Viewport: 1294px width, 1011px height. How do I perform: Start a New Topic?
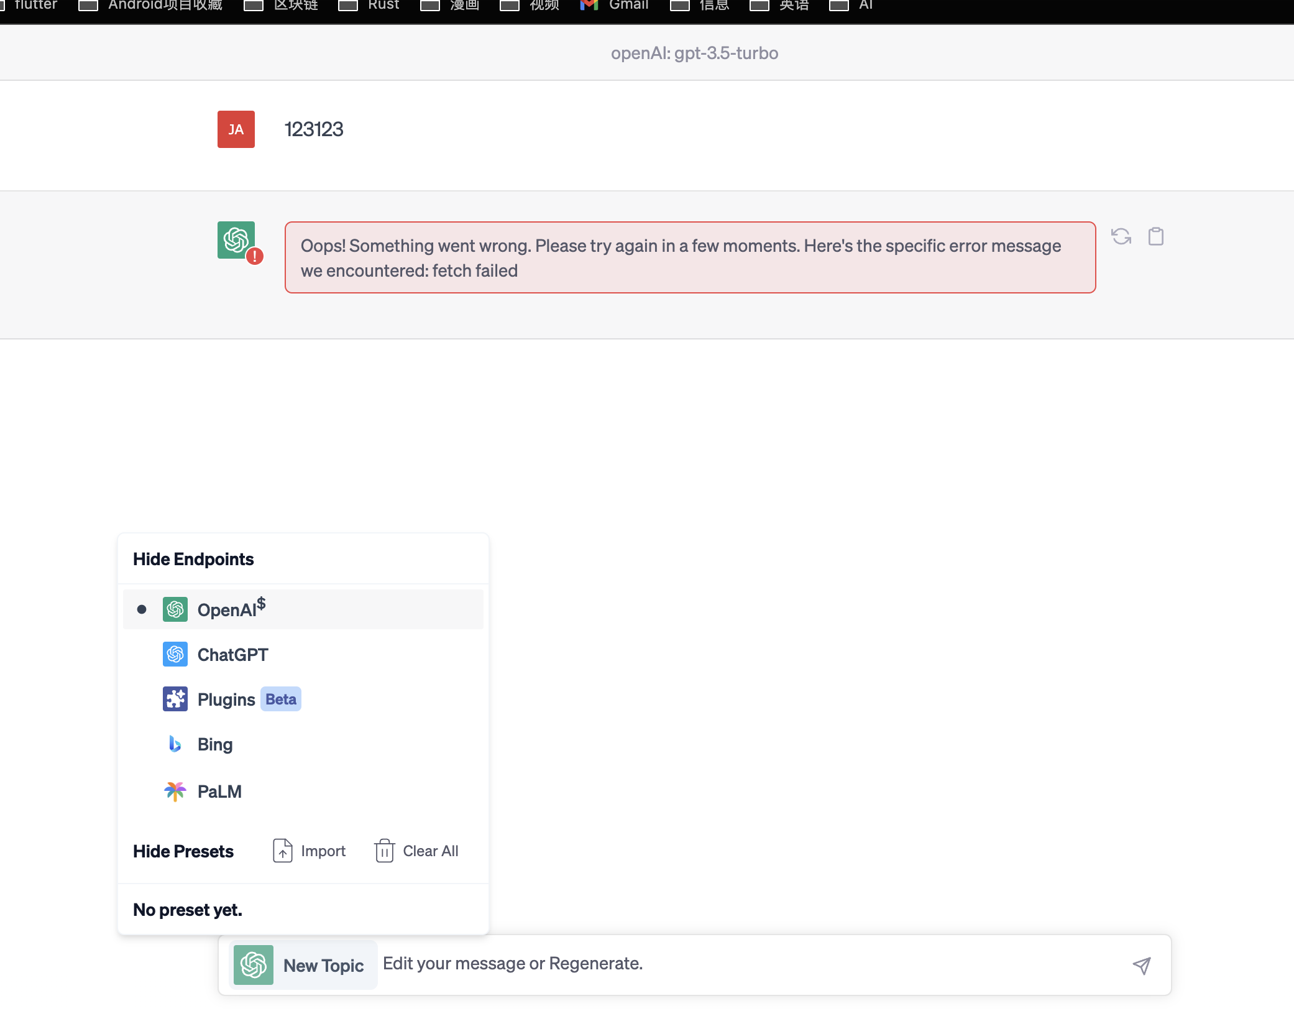click(324, 965)
